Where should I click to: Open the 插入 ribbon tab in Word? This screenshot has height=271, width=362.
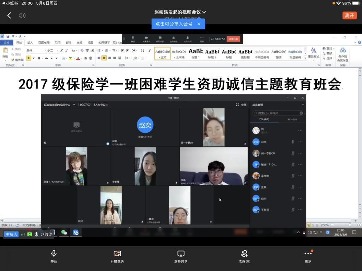point(30,43)
